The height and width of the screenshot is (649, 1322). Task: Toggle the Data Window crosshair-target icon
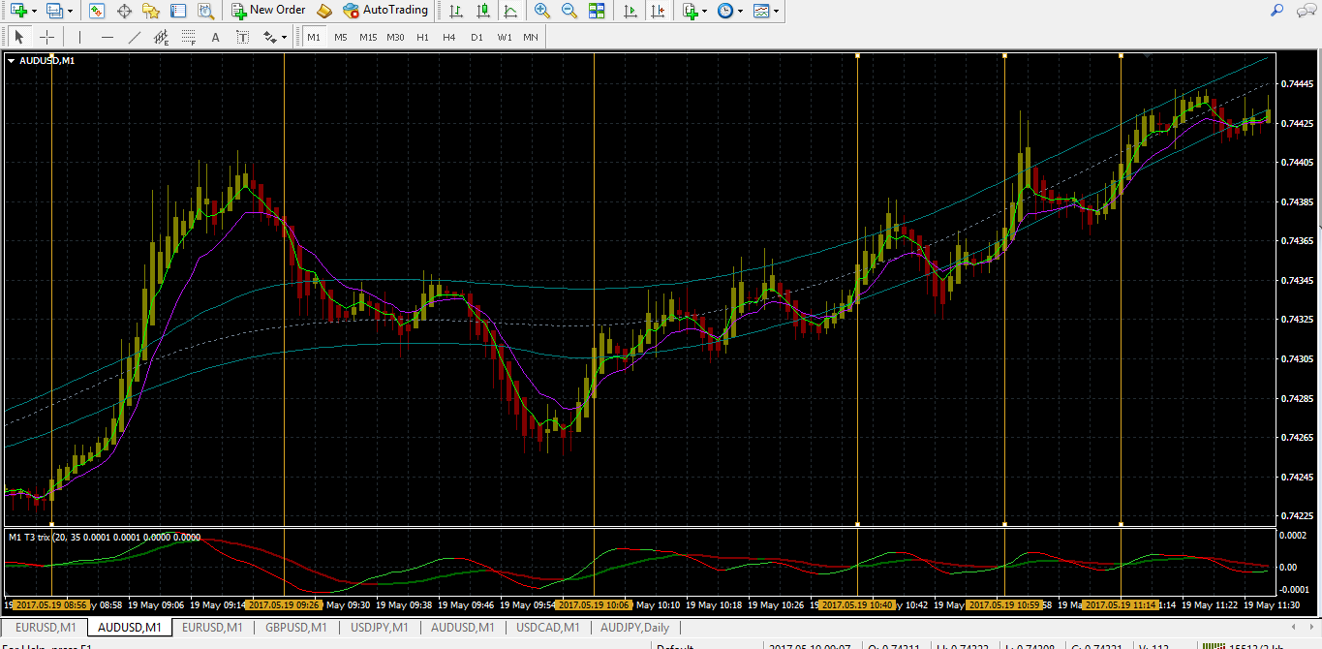124,11
